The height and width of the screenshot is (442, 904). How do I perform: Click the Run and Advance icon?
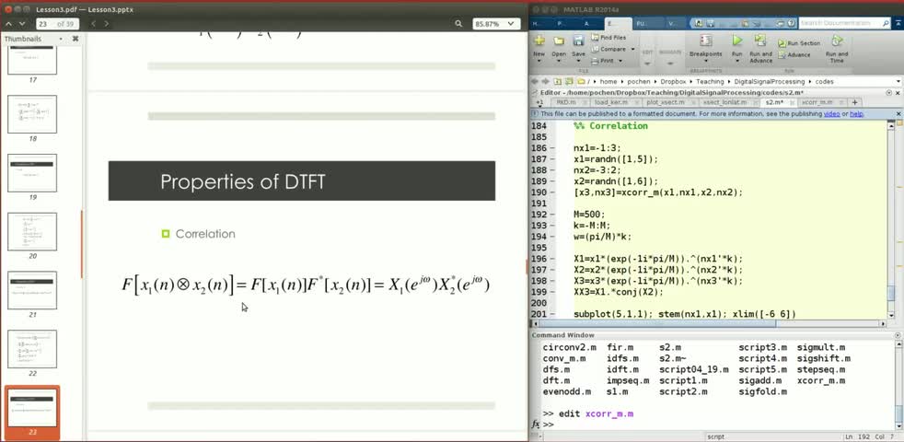(x=760, y=41)
